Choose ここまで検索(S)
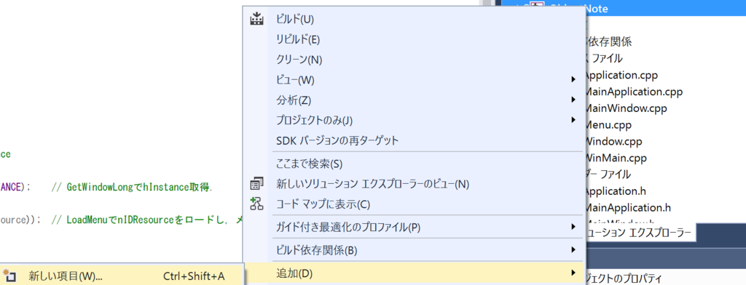Image resolution: width=746 pixels, height=285 pixels. click(x=309, y=164)
